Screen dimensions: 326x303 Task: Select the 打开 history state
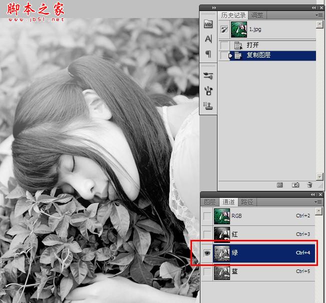coord(273,45)
